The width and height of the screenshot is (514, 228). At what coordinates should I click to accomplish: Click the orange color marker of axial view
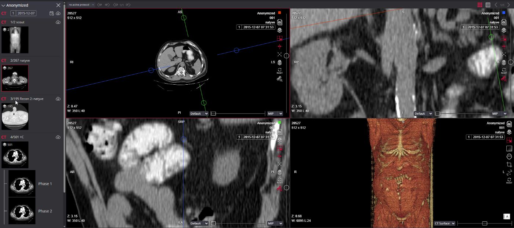coord(279,13)
